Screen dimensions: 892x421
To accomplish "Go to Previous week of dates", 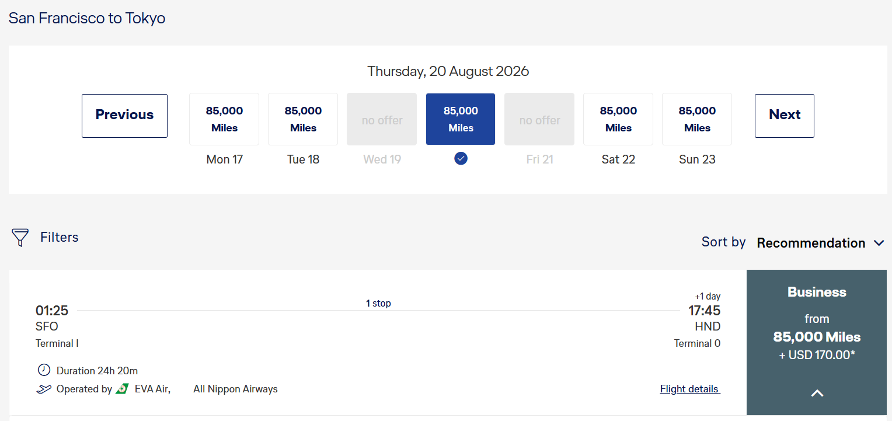I will [x=124, y=116].
